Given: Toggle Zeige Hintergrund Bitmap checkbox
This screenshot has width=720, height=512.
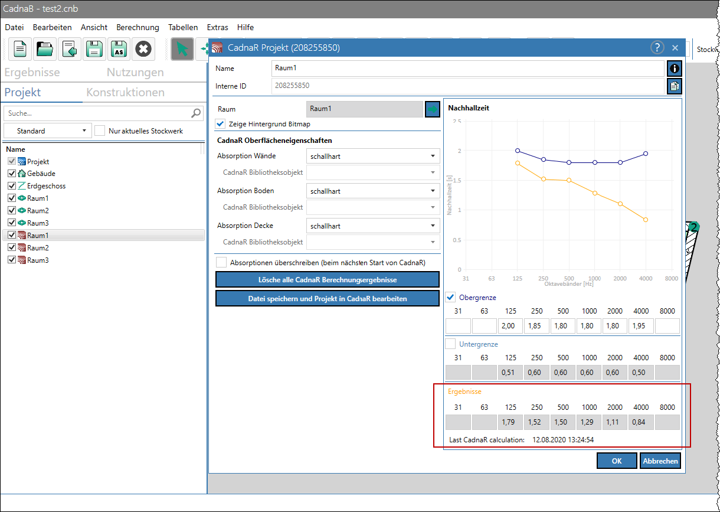Looking at the screenshot, I should coord(221,124).
